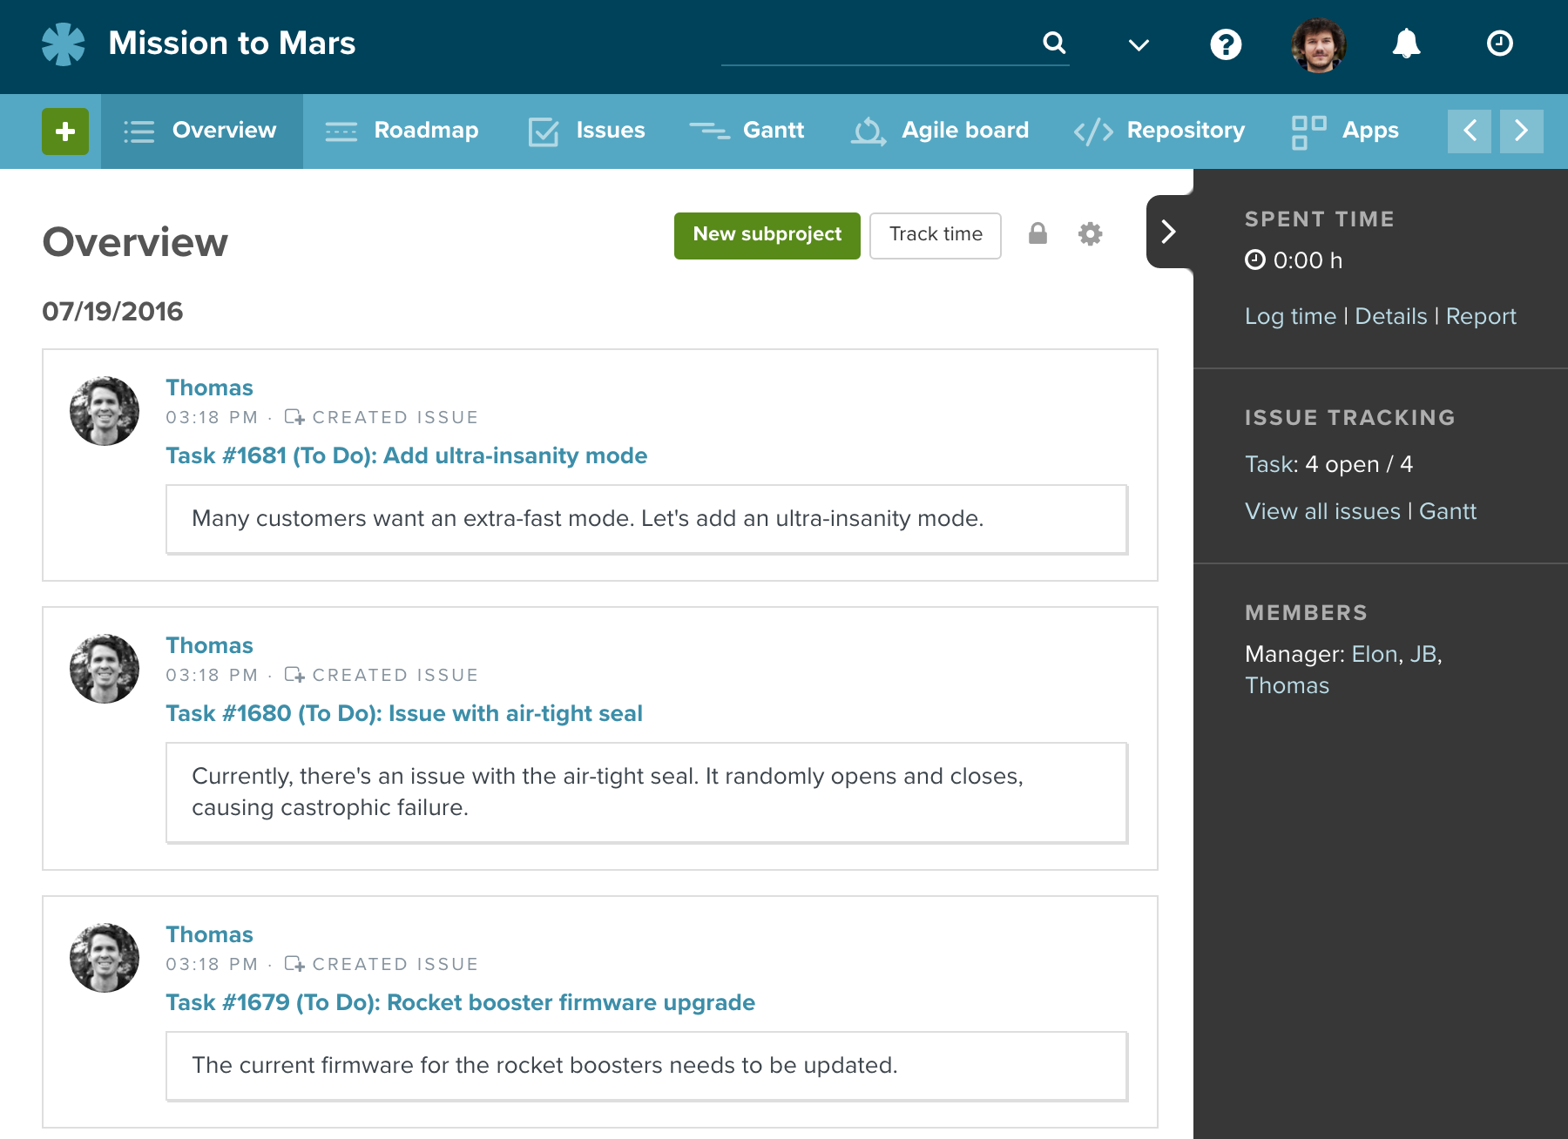Open notifications bell icon
Screen dimensions: 1568x1139
[1406, 44]
